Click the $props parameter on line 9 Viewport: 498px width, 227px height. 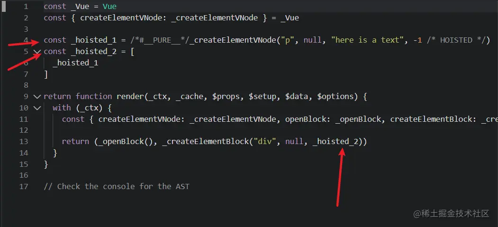[x=226, y=97]
